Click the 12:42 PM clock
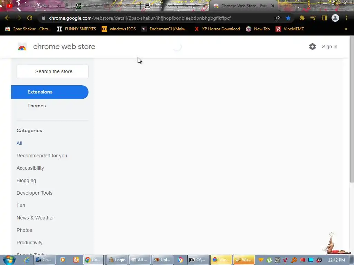The width and height of the screenshot is (354, 265). (x=336, y=260)
